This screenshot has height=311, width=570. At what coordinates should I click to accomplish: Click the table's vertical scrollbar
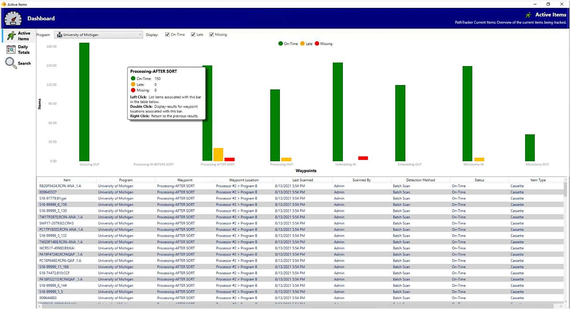565,240
